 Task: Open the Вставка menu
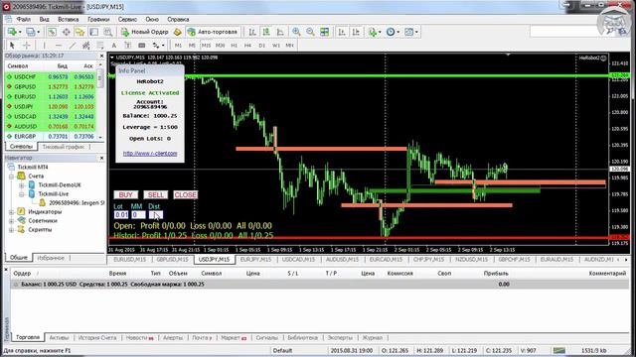69,19
